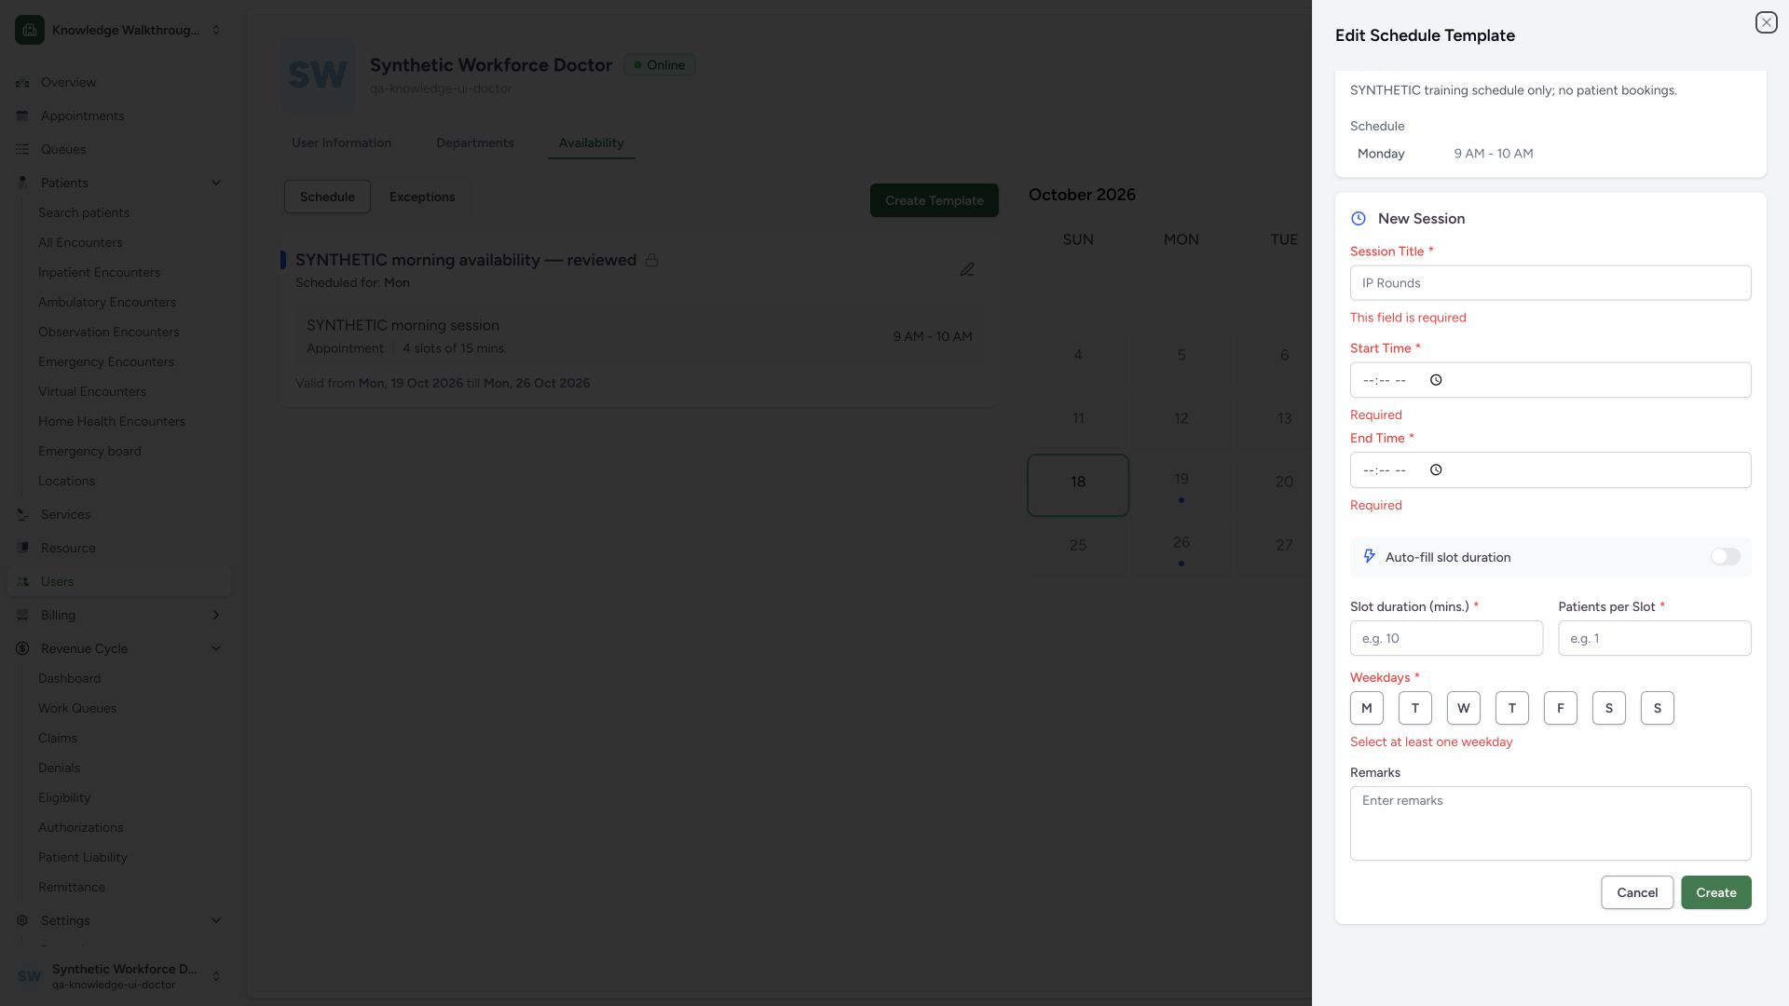Collapse the Settings menu chevron

216,920
